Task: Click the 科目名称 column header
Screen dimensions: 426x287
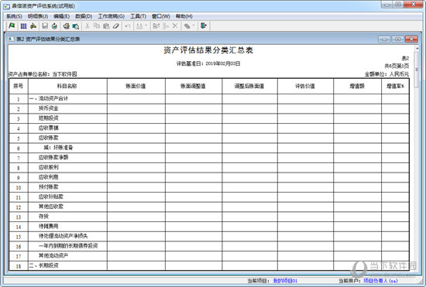Action: point(67,87)
